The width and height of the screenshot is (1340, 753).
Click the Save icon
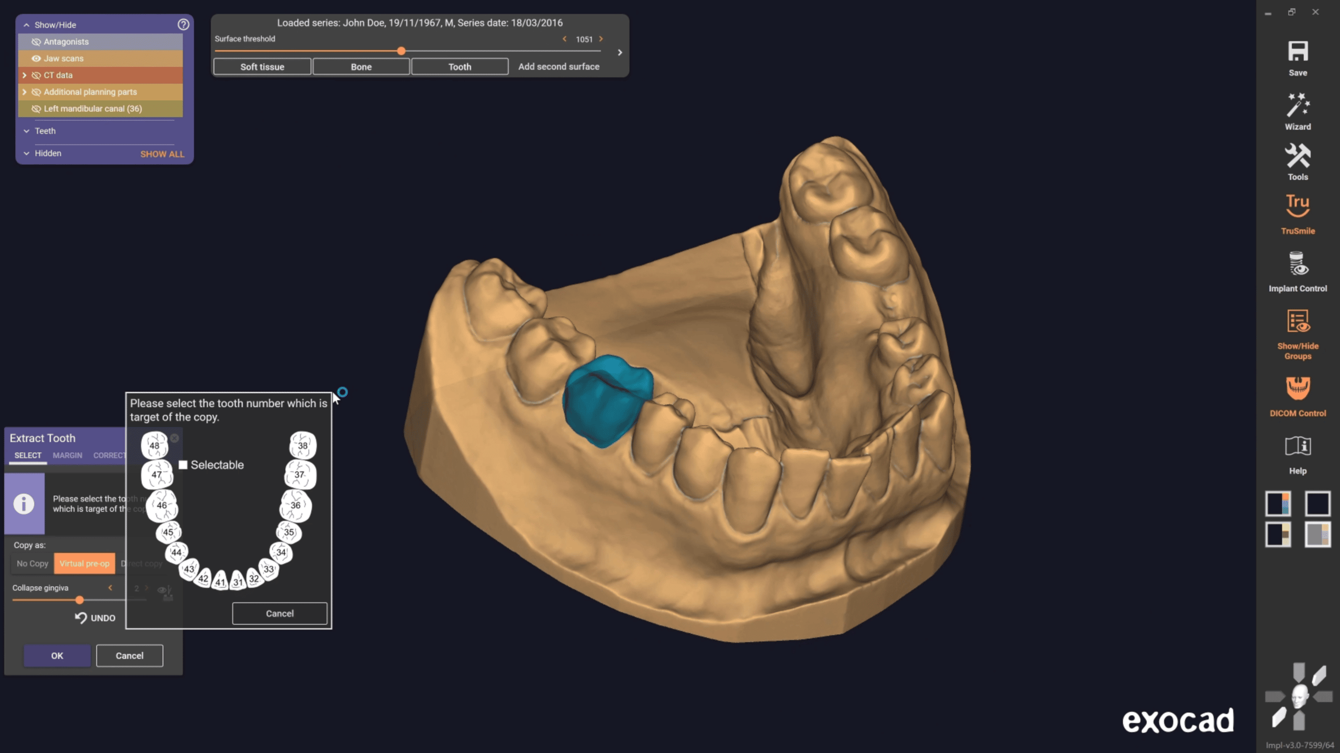pos(1298,52)
